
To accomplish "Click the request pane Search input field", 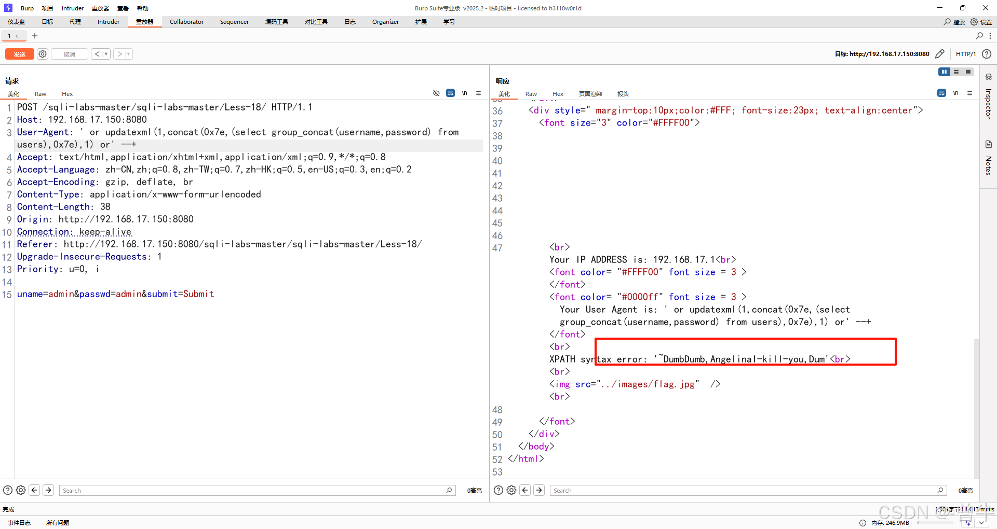I will pos(258,490).
